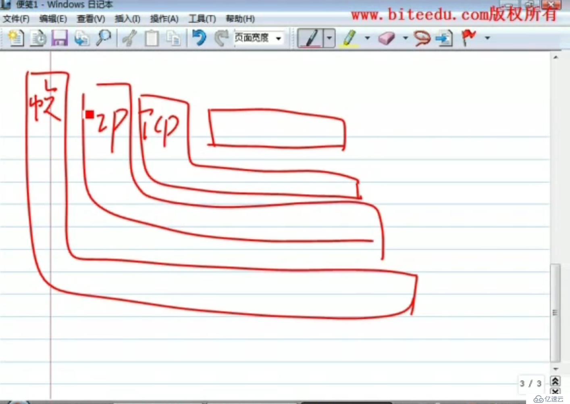Cut selection with scissors icon
570x404 pixels.
pyautogui.click(x=130, y=38)
